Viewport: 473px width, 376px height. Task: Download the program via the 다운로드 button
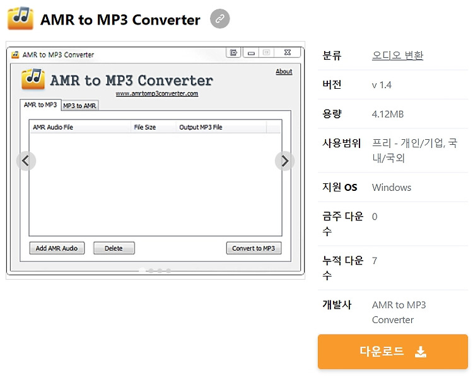coord(393,351)
